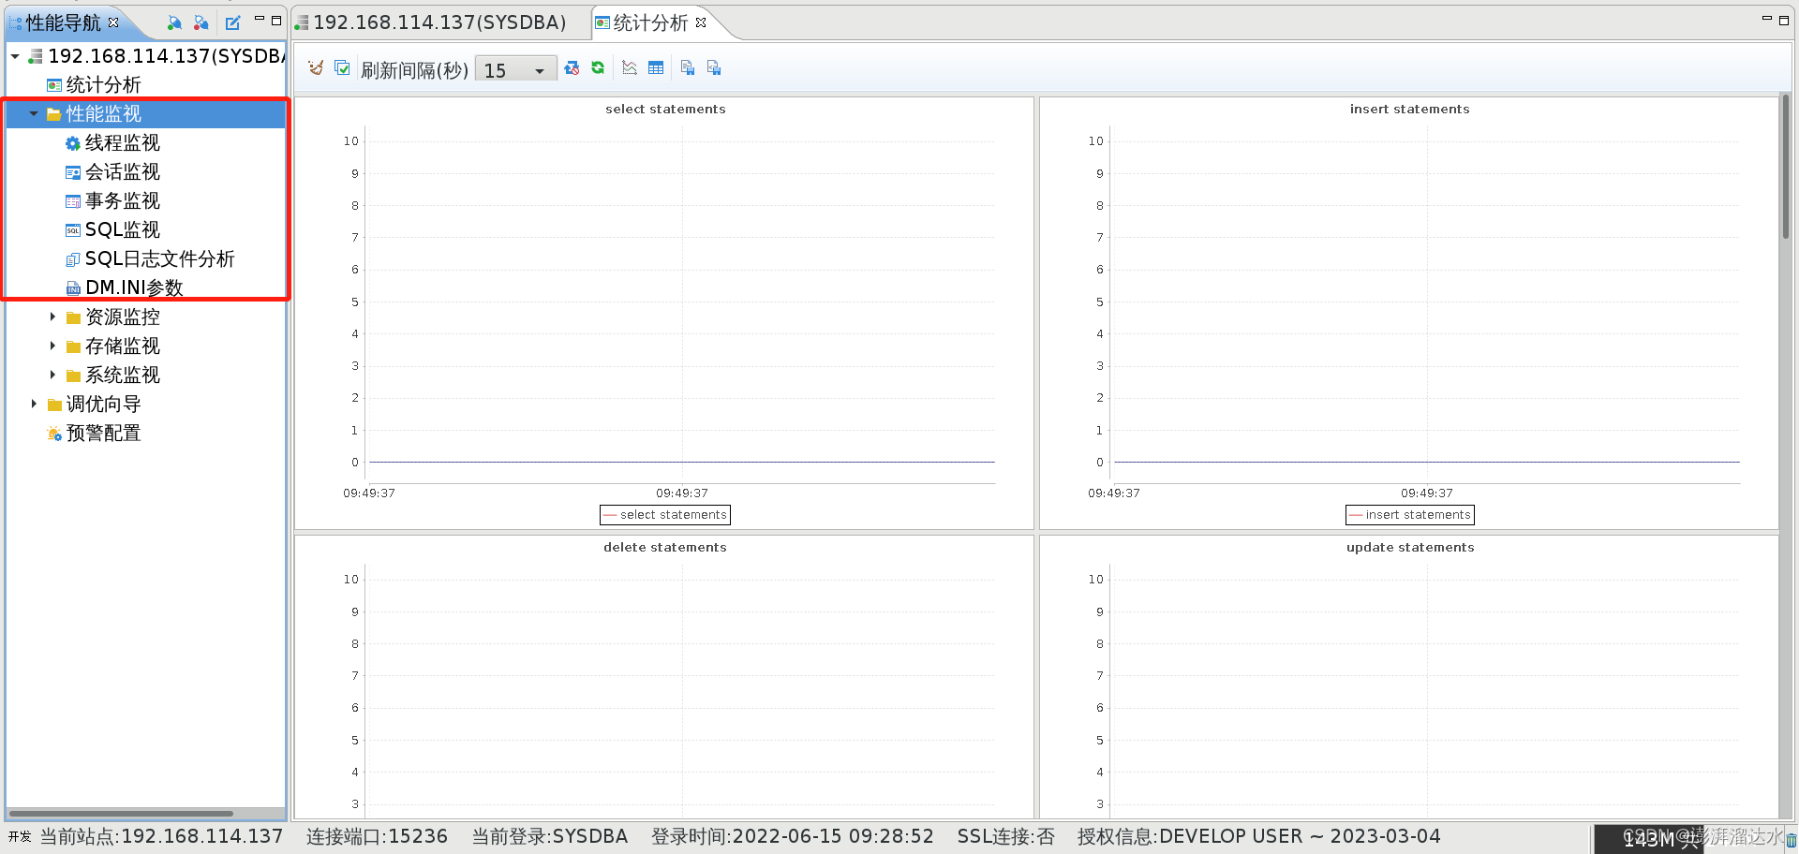1799x854 pixels.
Task: Switch to table view icon
Action: 656,67
